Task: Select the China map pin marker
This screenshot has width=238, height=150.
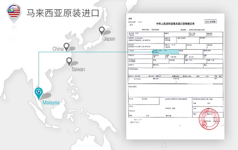Action: [67, 47]
